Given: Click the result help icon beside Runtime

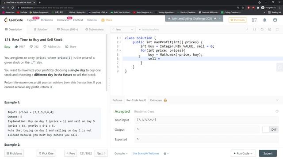Looking at the screenshot, I should pos(277,111).
